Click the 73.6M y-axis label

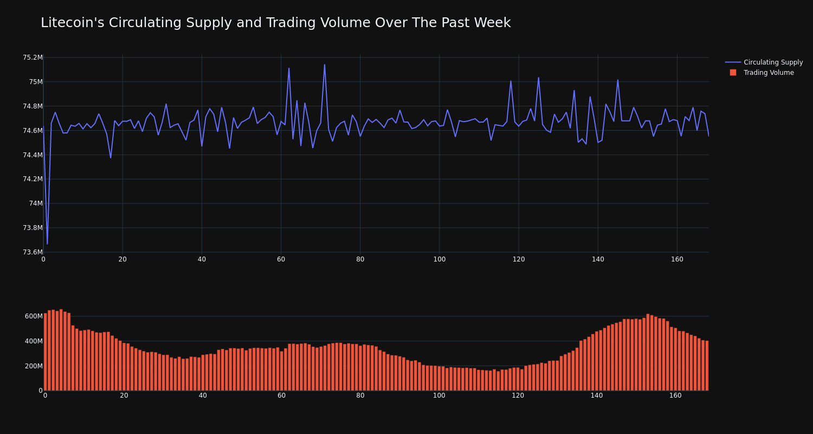point(33,252)
